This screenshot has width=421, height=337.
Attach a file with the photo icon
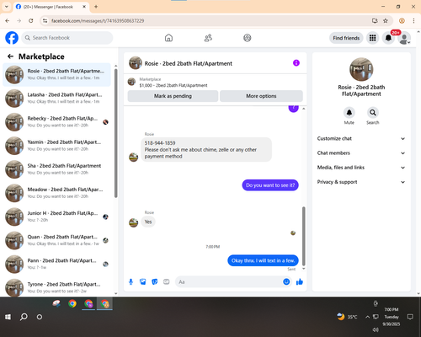143,281
